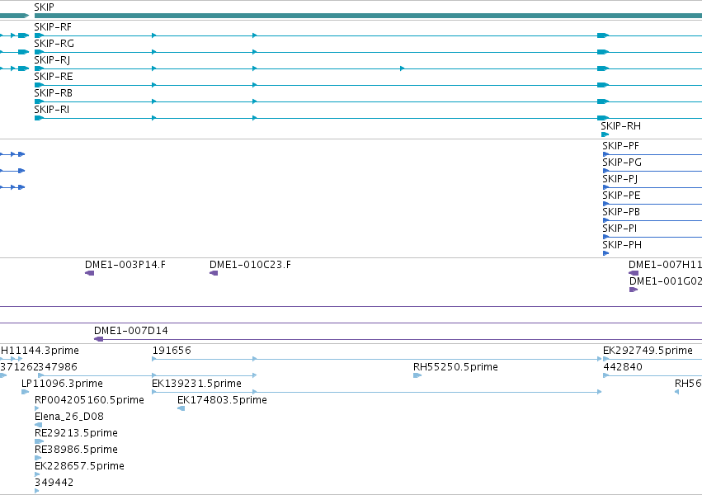Click the 191656 EST label

click(x=172, y=351)
